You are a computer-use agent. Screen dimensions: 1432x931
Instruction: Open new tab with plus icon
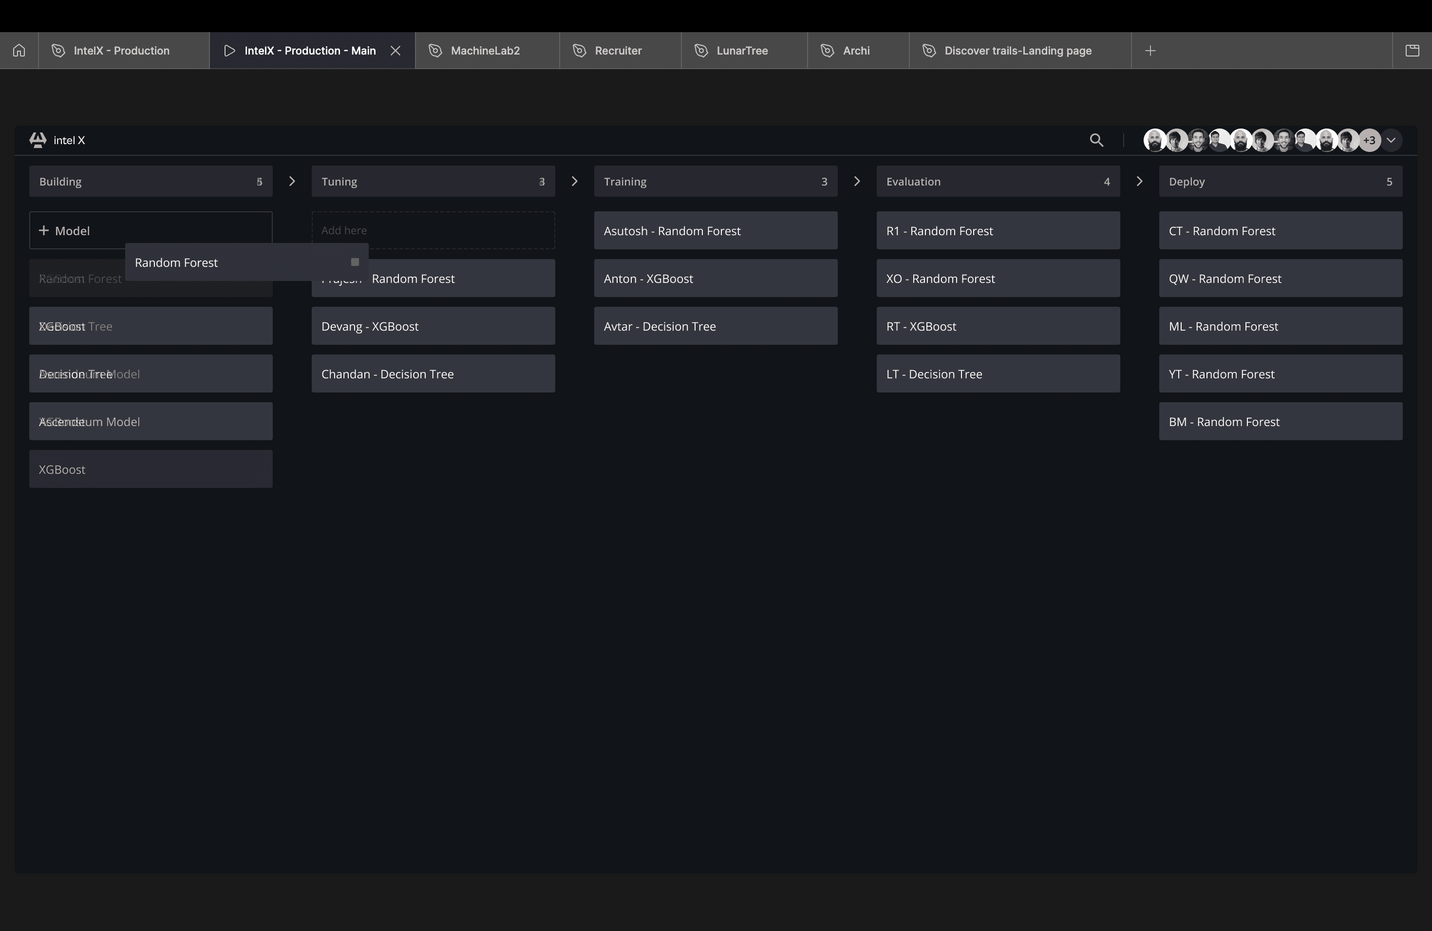[1150, 51]
